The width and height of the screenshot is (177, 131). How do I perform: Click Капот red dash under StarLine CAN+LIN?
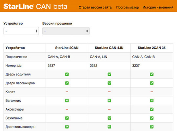[x=109, y=92]
